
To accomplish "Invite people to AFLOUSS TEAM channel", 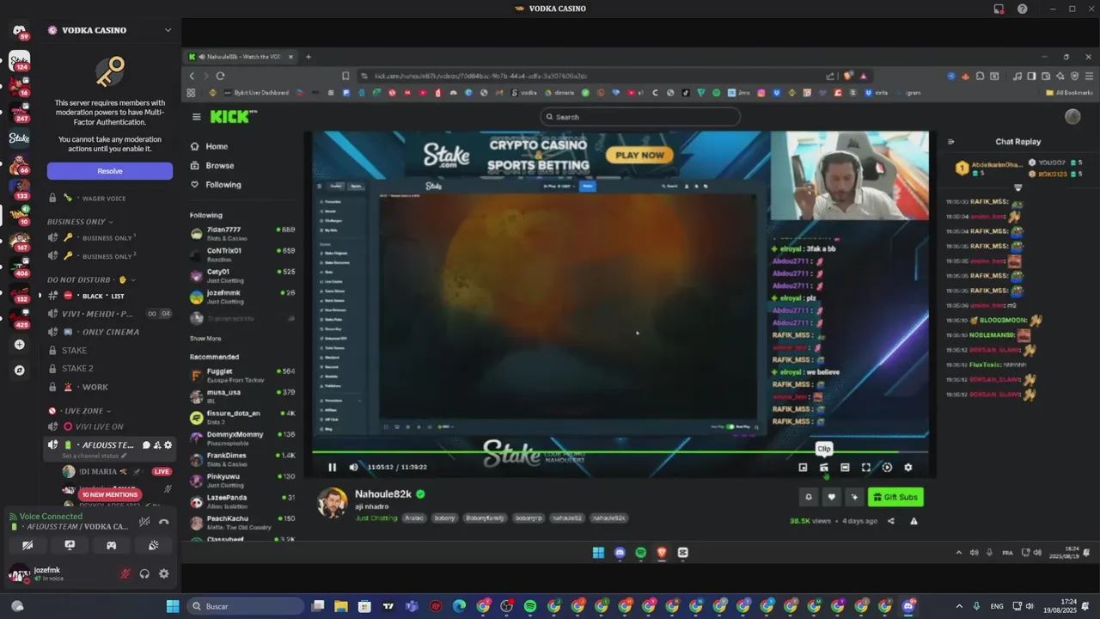I will [157, 445].
